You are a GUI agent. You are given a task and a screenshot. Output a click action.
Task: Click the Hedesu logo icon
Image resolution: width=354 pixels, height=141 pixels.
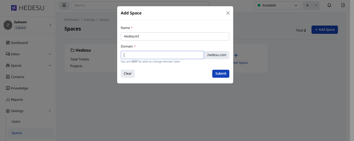(x=14, y=8)
